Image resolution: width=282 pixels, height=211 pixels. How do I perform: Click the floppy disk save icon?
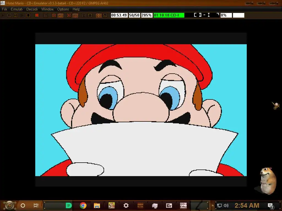pyautogui.click(x=84, y=15)
